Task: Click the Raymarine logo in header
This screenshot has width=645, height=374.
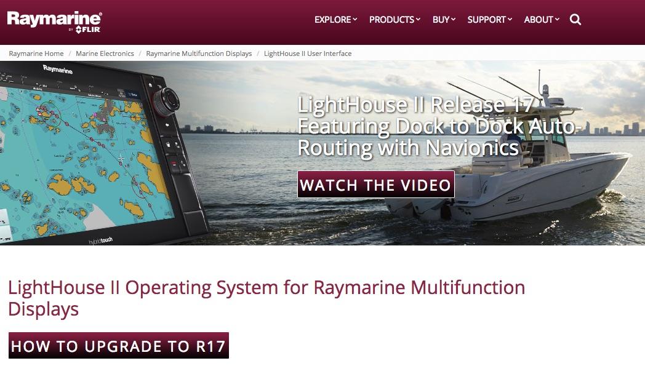Action: tap(54, 22)
